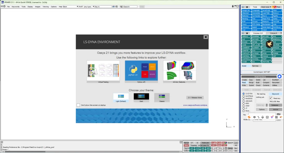This screenshot has width=284, height=153.
Task: Select the STEP format radio button
Action: (x=244, y=106)
